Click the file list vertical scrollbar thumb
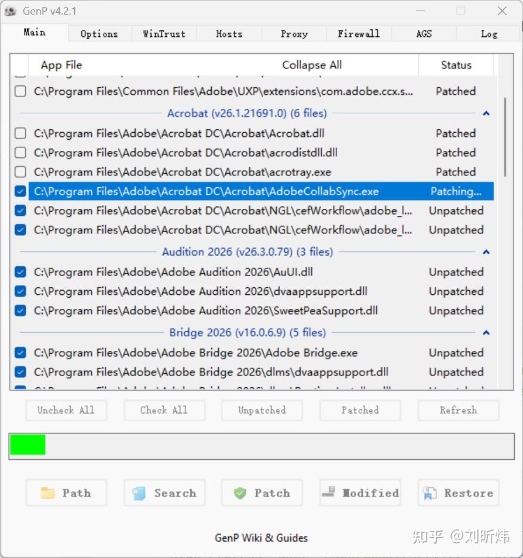Viewport: 523px width, 558px height. pyautogui.click(x=505, y=137)
